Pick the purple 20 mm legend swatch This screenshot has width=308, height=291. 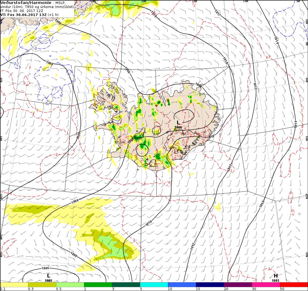coord(238,285)
